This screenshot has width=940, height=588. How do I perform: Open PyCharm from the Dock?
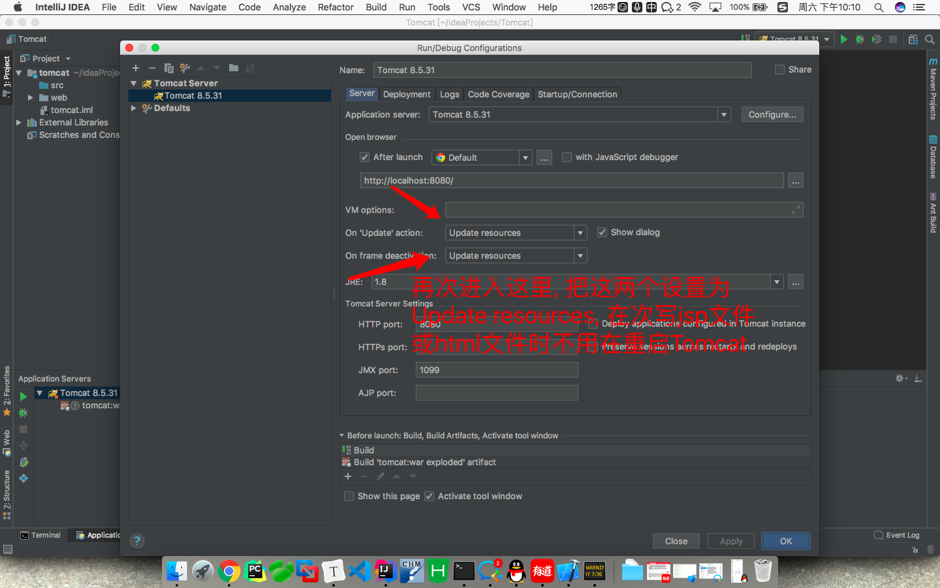click(255, 571)
